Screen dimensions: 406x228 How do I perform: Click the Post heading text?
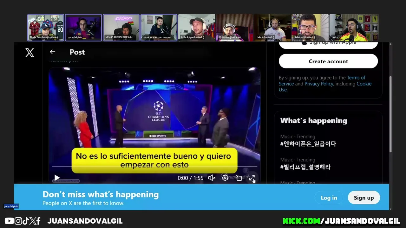click(77, 52)
